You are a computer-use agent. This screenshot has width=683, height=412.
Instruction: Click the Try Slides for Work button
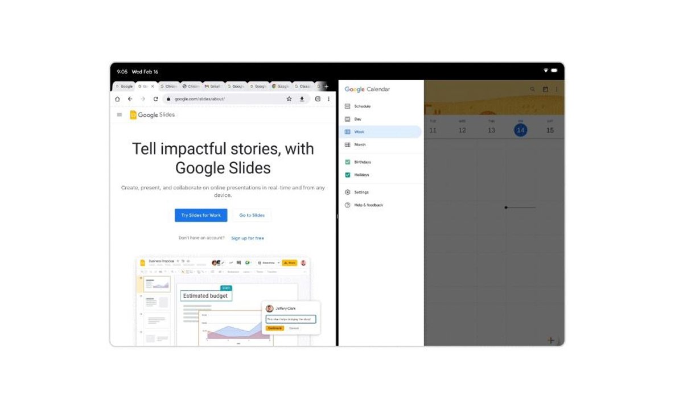[x=201, y=216]
